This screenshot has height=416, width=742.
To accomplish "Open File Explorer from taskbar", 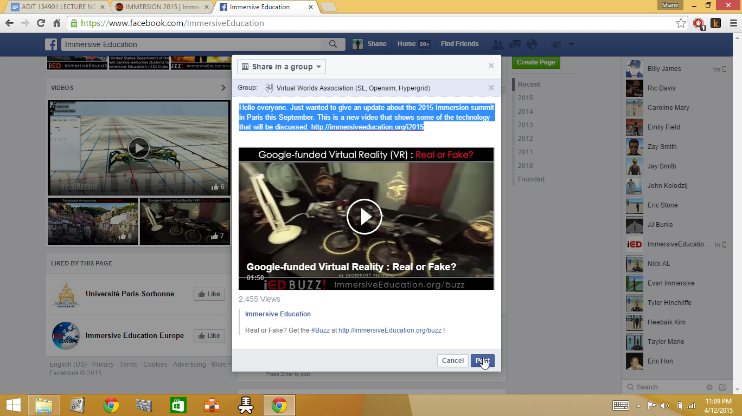I will click(43, 405).
